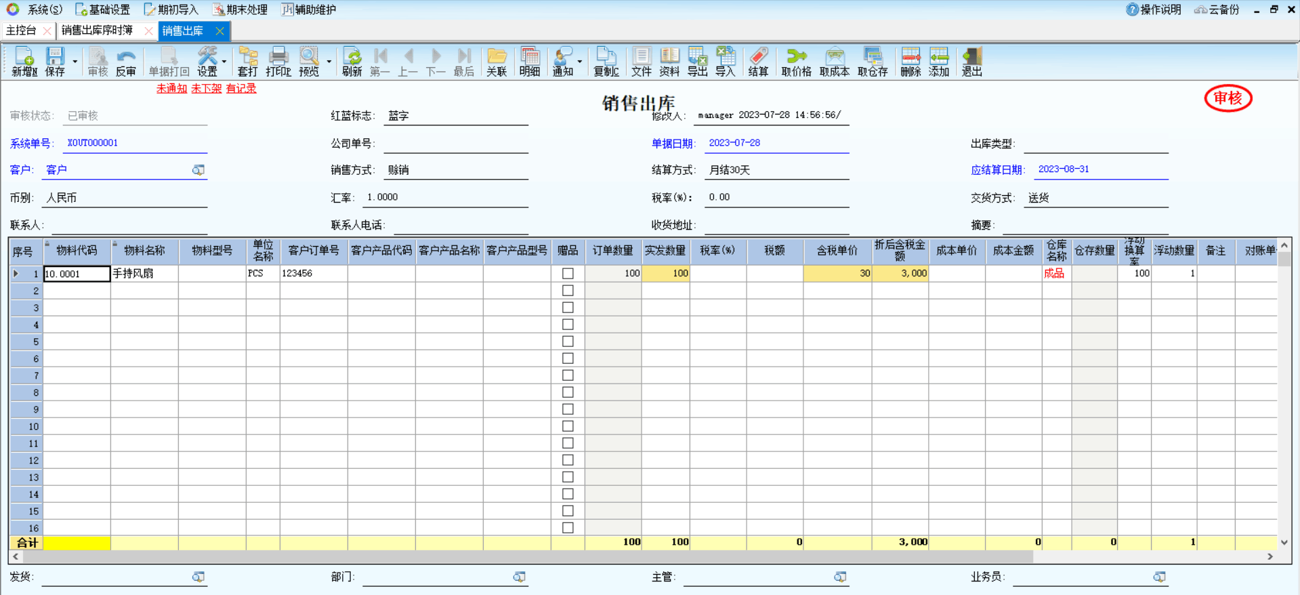This screenshot has width=1300, height=595.
Task: Toggle the 赠品 checkbox in row 1
Action: tap(568, 274)
